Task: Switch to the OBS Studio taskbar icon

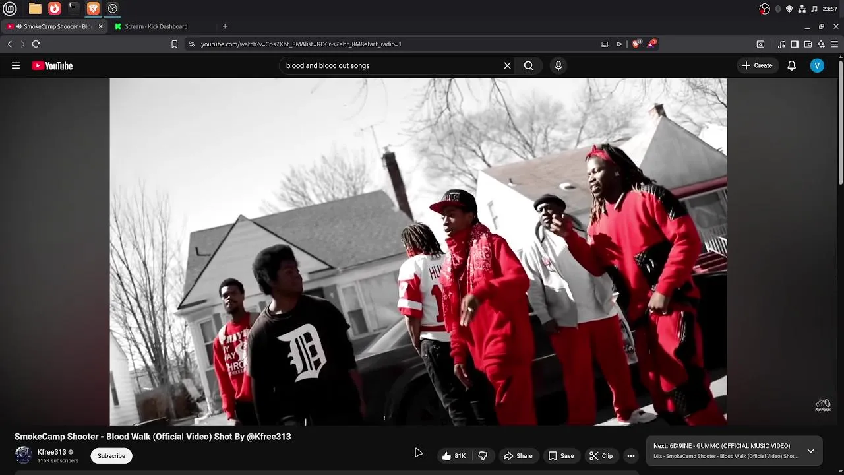Action: coord(113,9)
